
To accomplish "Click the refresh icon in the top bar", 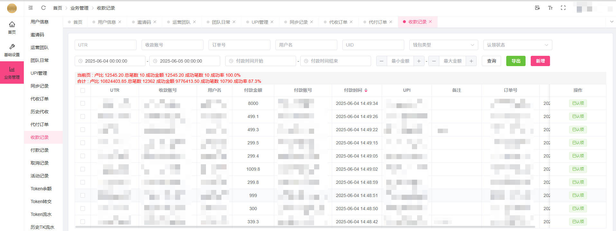I will [43, 8].
